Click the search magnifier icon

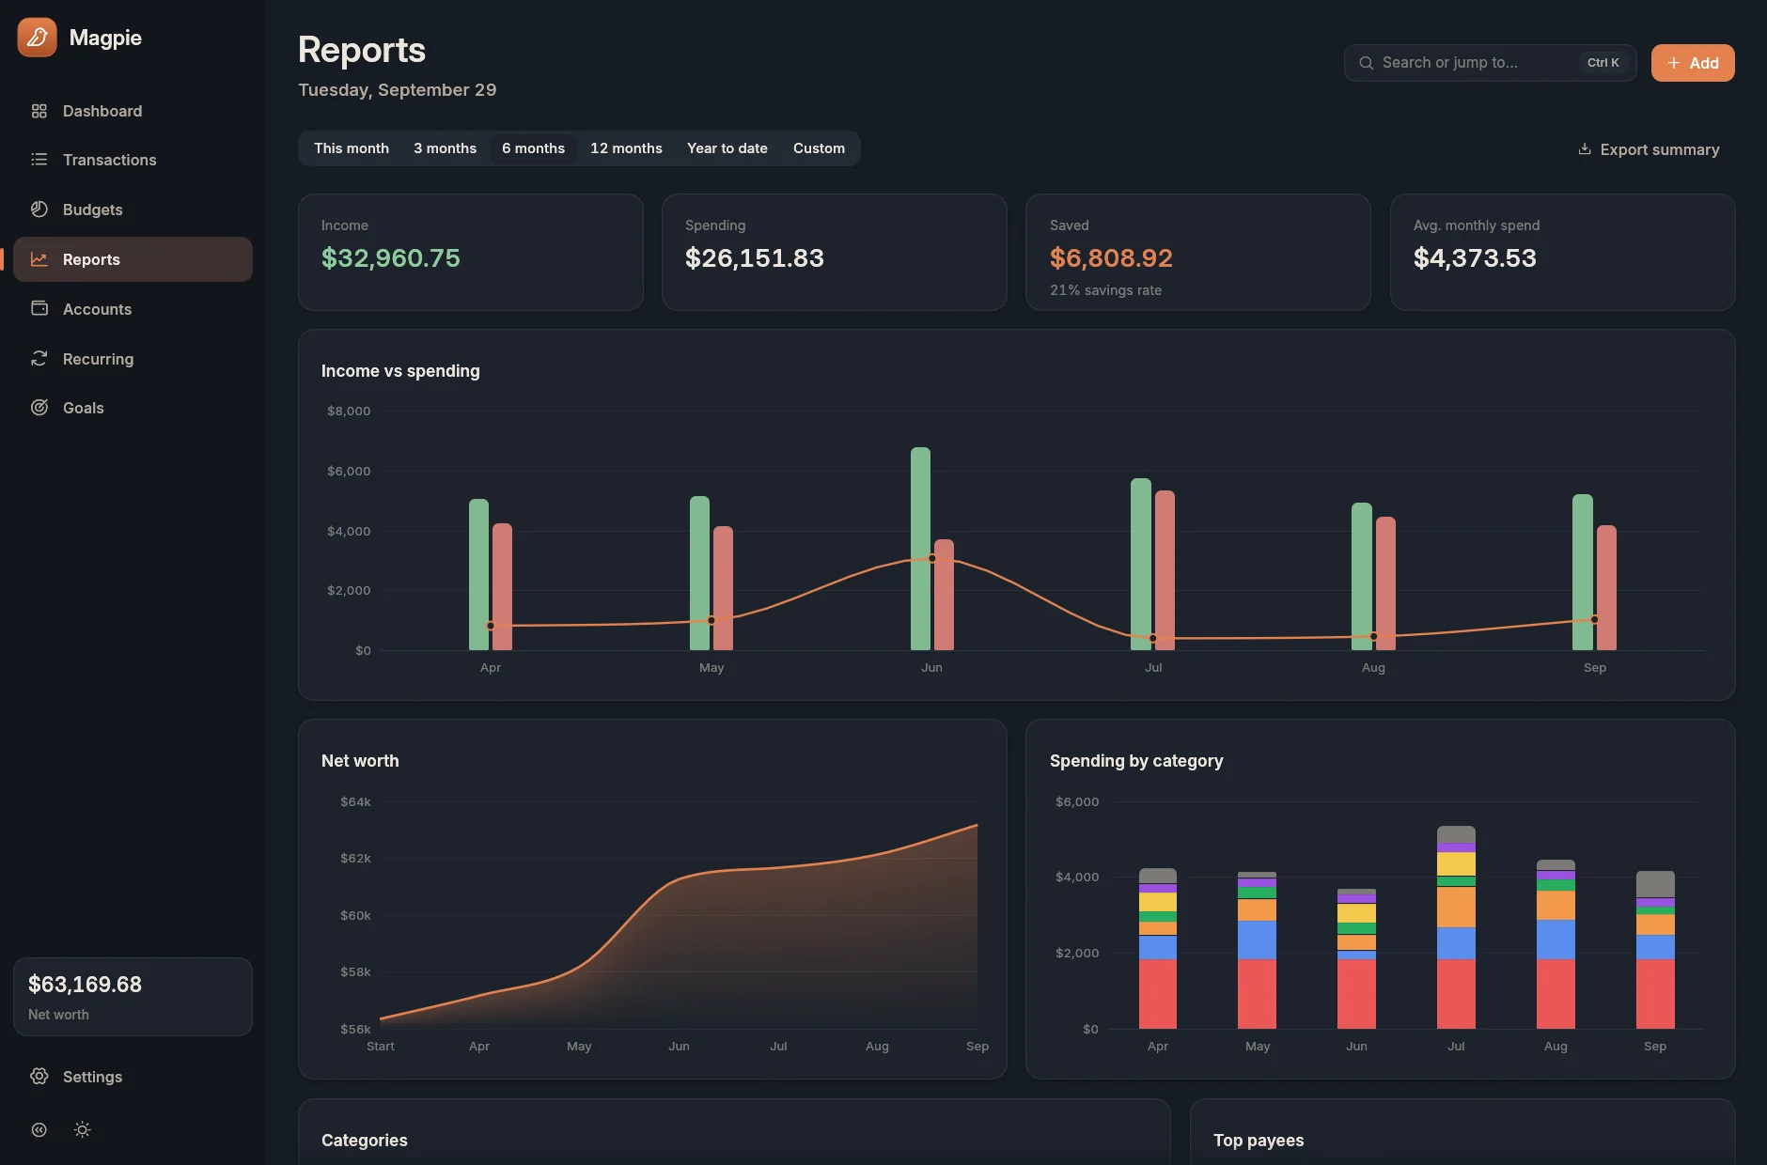tap(1366, 63)
